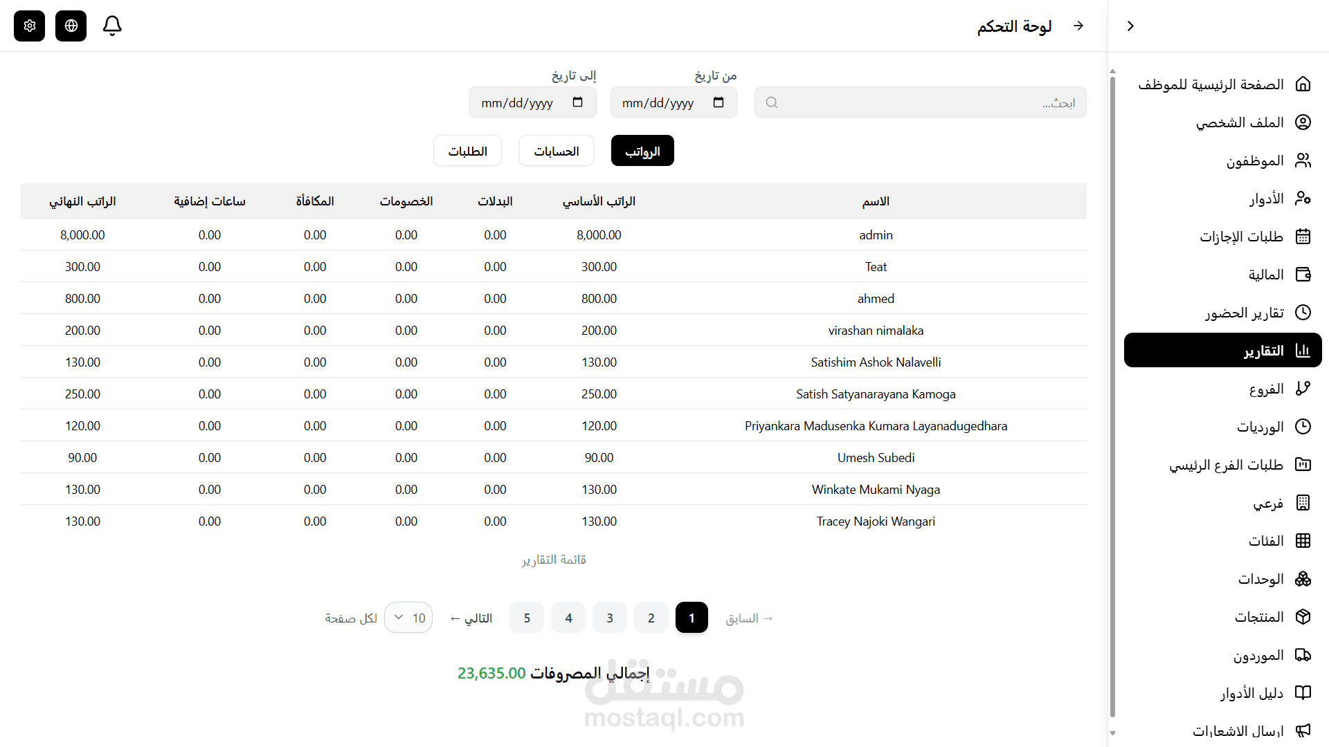Open المالية from the sidebar

tap(1265, 275)
